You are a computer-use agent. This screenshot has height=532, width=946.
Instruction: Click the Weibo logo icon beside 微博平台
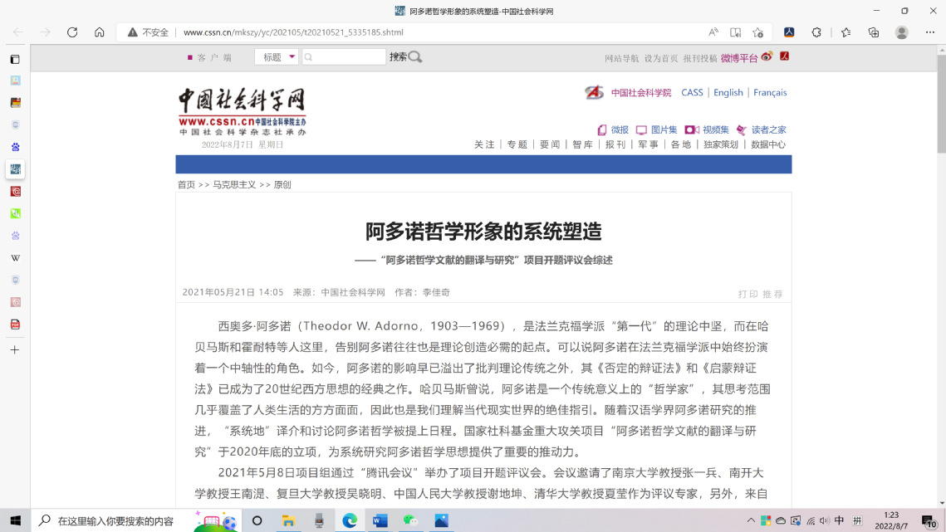767,56
